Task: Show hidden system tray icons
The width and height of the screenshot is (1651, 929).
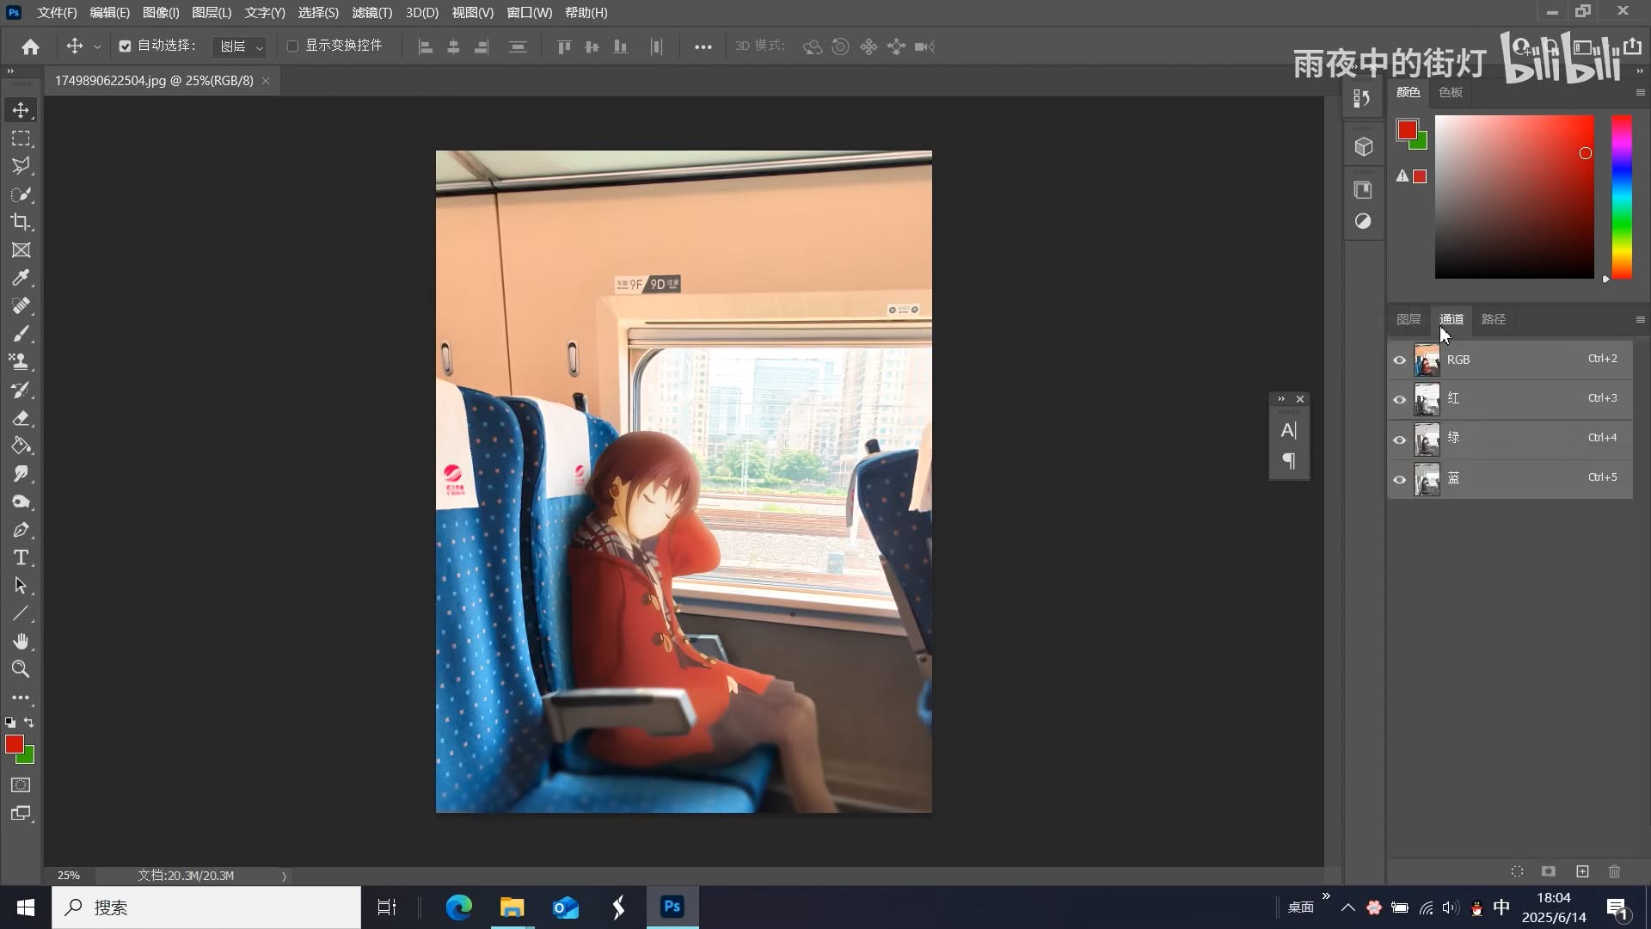Action: coord(1347,907)
